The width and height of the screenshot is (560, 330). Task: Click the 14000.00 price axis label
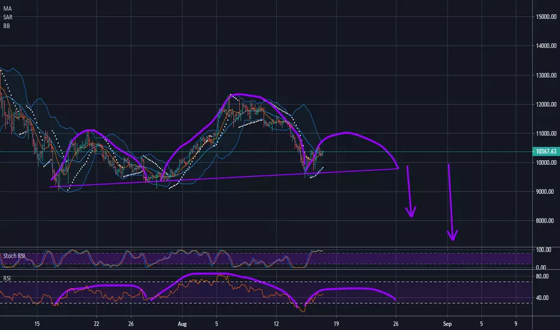coord(546,46)
